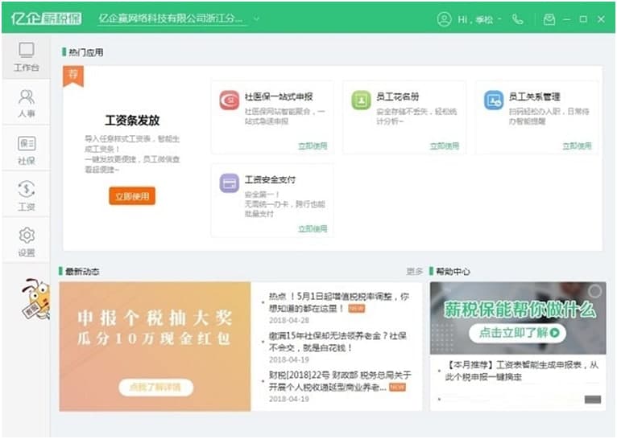This screenshot has height=439, width=617.
Task: Click 更多 link beside 最新动态
Action: click(415, 272)
